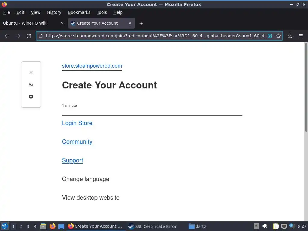Switch to workspace 1
The height and width of the screenshot is (231, 308).
point(13,226)
